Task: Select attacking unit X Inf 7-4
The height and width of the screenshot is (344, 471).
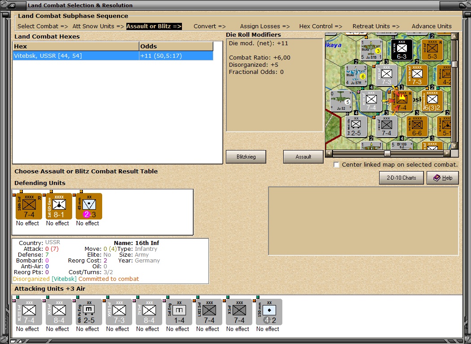Action: [x=239, y=312]
